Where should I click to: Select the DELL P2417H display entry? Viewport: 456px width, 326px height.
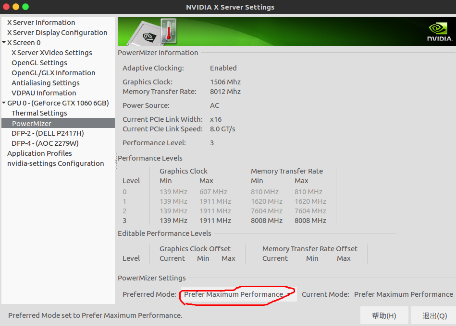[48, 133]
